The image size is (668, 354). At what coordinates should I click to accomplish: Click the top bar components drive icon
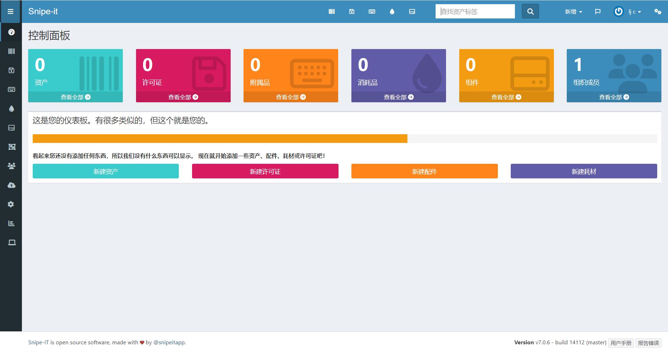click(x=412, y=11)
